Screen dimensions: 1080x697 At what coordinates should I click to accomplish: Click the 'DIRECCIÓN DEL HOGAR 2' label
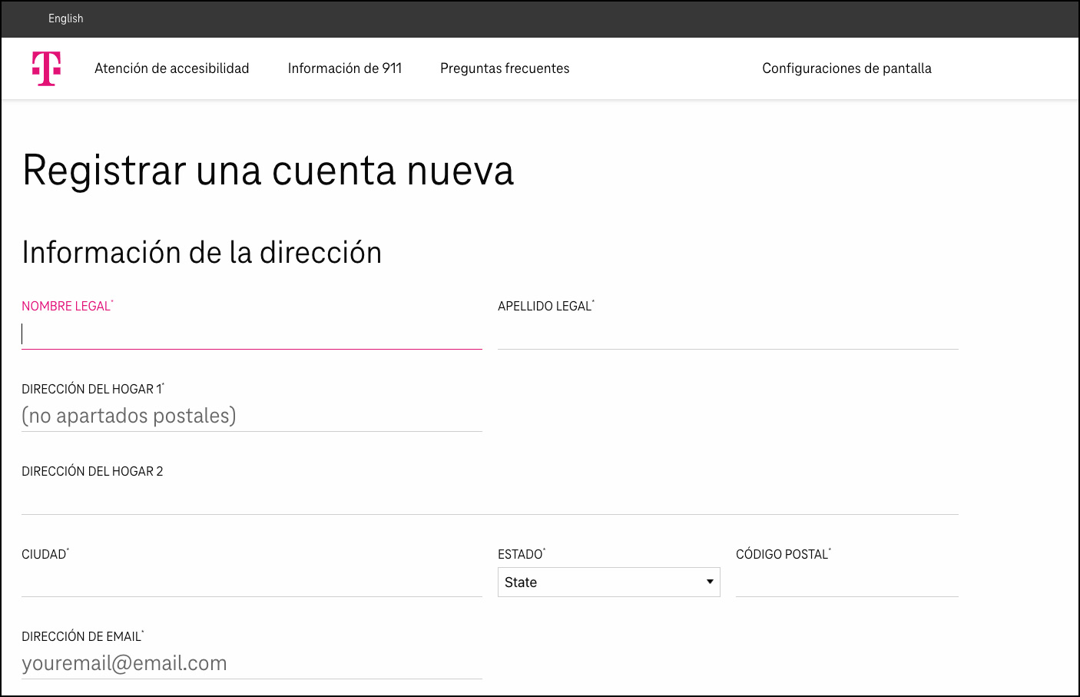(92, 471)
